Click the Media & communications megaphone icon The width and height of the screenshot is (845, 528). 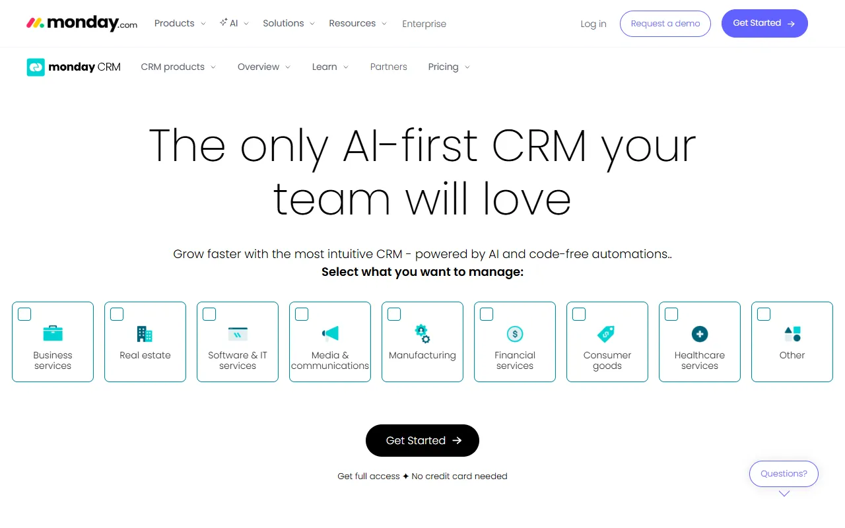(x=330, y=333)
